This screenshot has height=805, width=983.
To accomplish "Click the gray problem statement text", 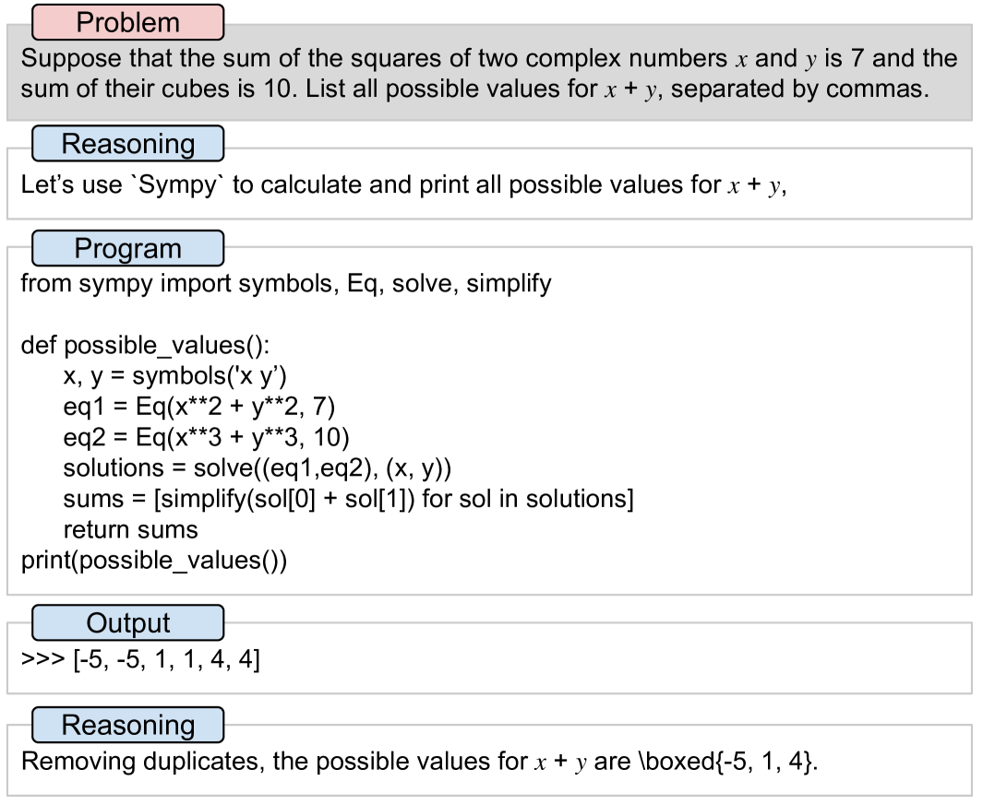I will tap(488, 75).
